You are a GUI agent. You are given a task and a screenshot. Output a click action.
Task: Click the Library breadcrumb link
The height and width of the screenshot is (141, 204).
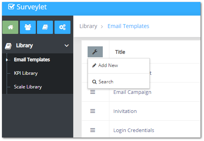click(88, 26)
